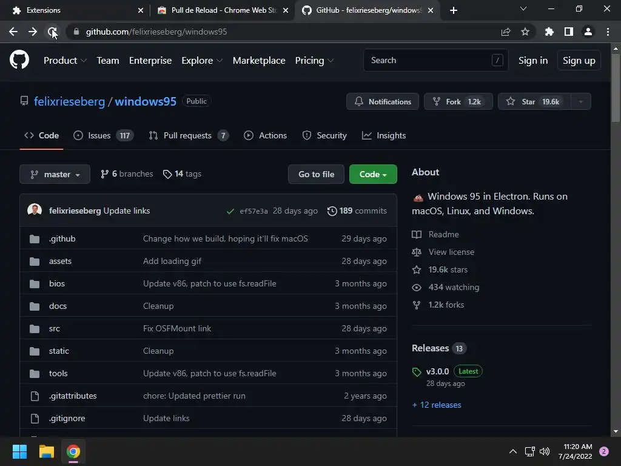Open the 14 tags link
This screenshot has height=466, width=621.
[x=182, y=174]
